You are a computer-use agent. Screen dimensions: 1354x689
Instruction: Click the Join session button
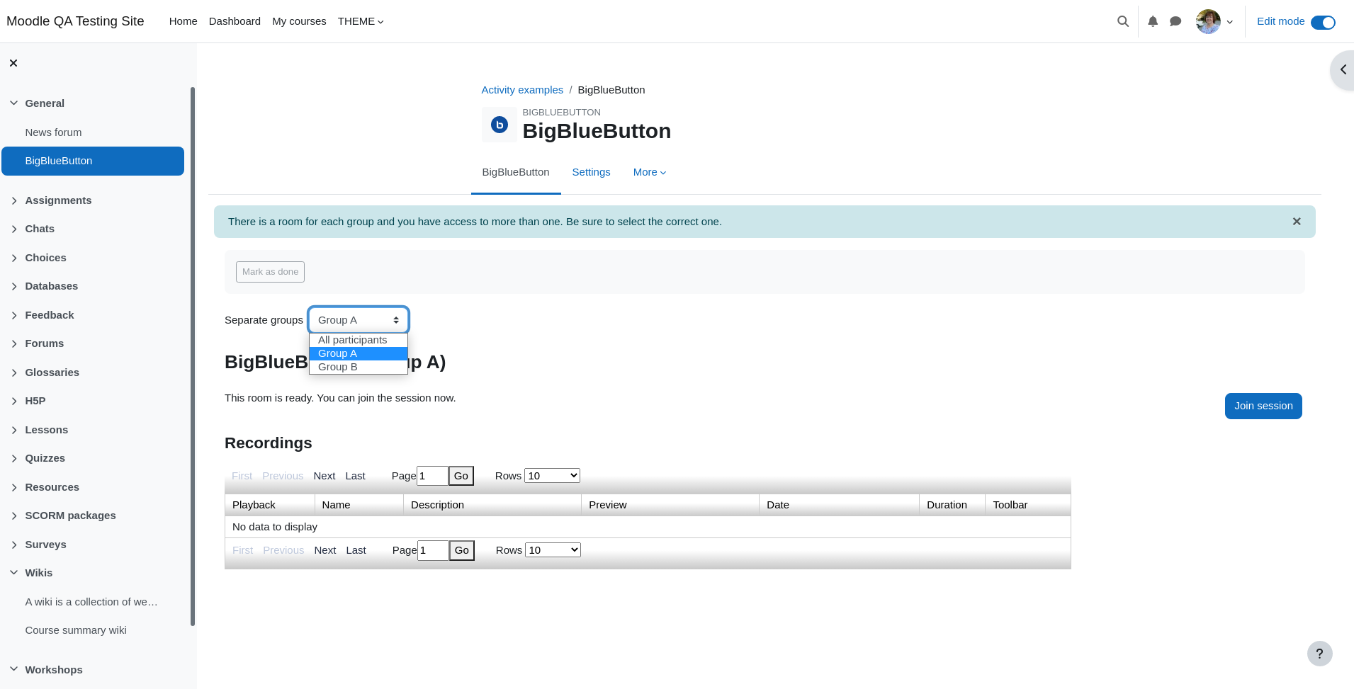(x=1263, y=406)
